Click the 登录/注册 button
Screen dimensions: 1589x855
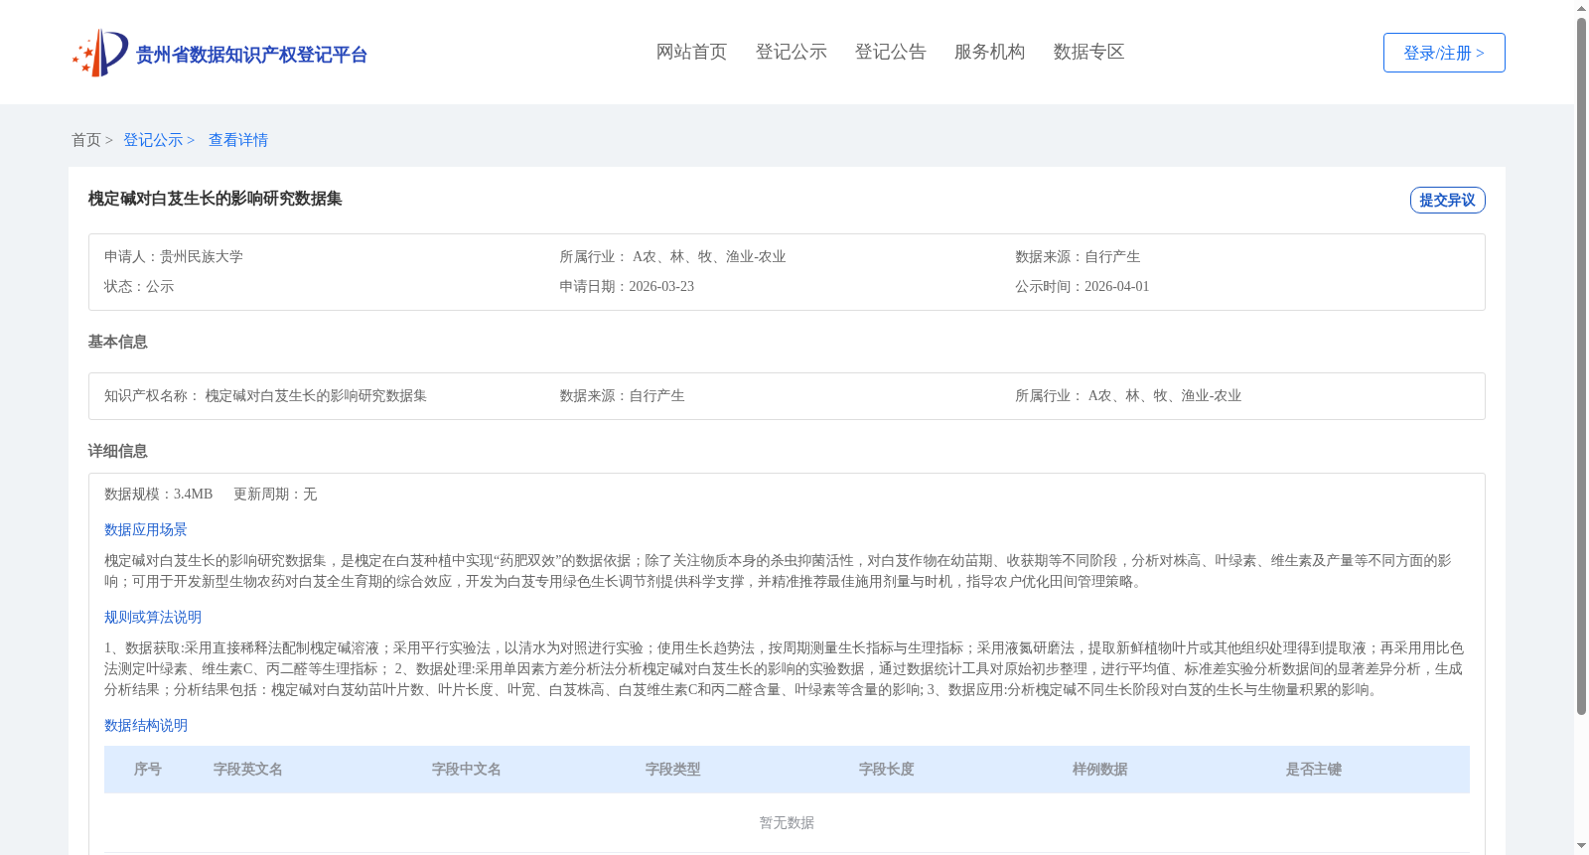click(1444, 53)
